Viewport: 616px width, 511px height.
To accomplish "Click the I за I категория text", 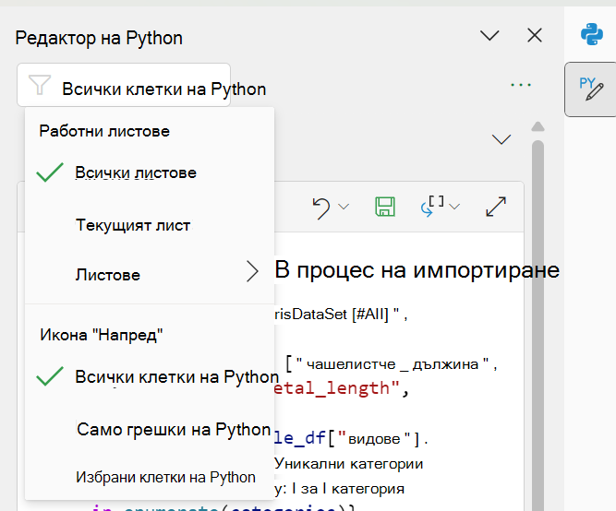I will (348, 489).
